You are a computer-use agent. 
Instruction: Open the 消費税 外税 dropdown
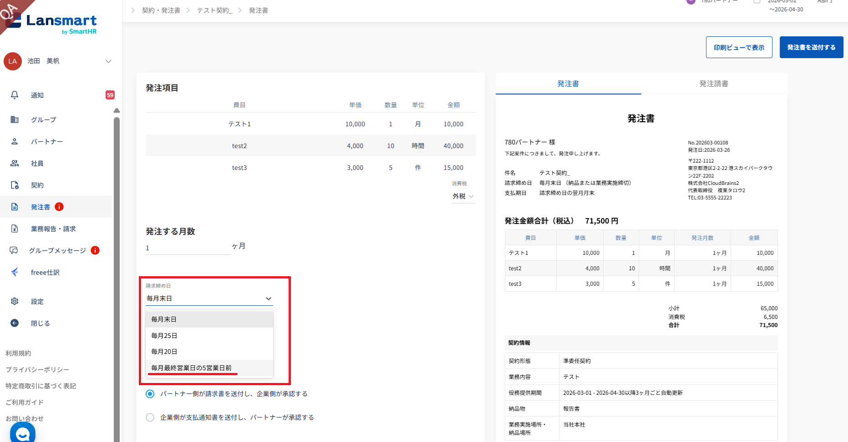coord(463,196)
